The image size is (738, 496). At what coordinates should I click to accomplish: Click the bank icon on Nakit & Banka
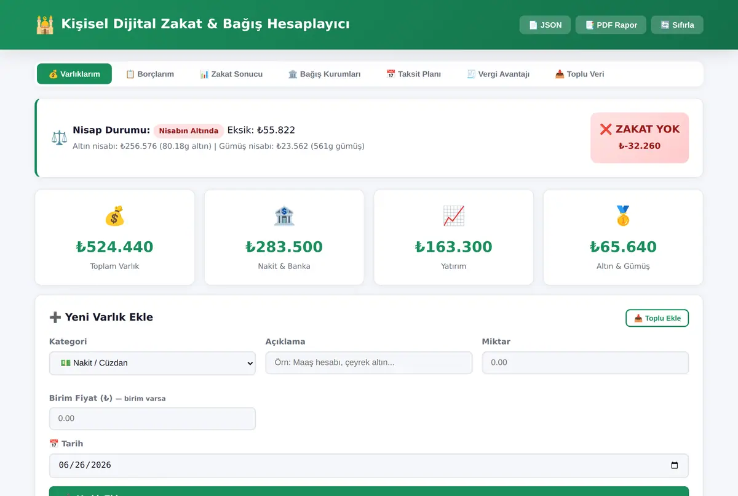284,215
